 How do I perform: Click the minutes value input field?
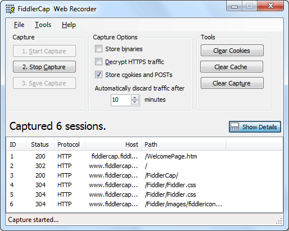pos(121,100)
